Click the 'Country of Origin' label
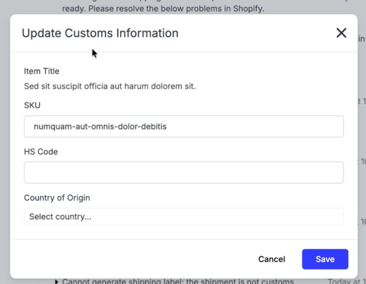Screen dimensions: 366x284 point(57,198)
